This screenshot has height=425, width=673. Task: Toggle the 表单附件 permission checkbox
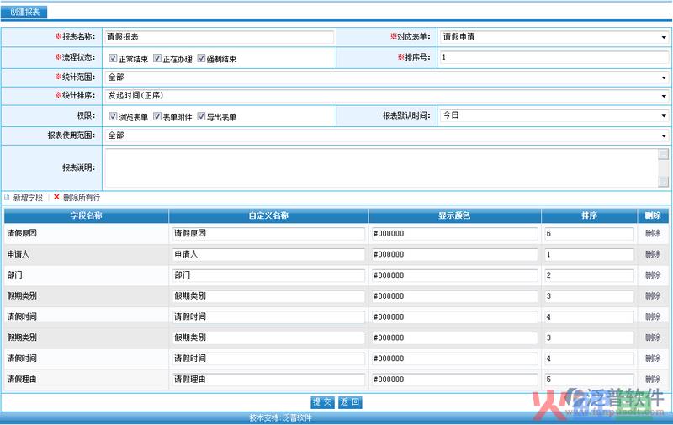(157, 116)
